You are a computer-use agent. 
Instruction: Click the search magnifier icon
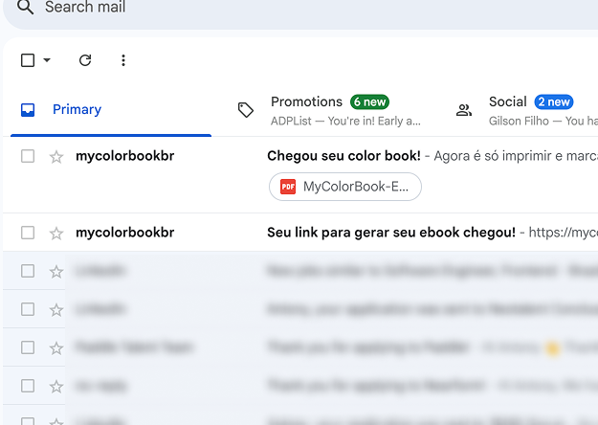(26, 8)
